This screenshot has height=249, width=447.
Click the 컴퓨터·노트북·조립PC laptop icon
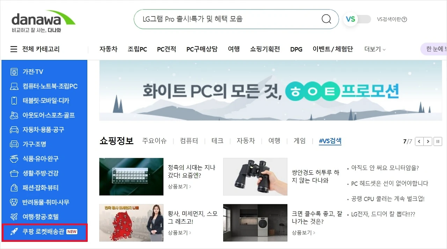[x=14, y=86]
